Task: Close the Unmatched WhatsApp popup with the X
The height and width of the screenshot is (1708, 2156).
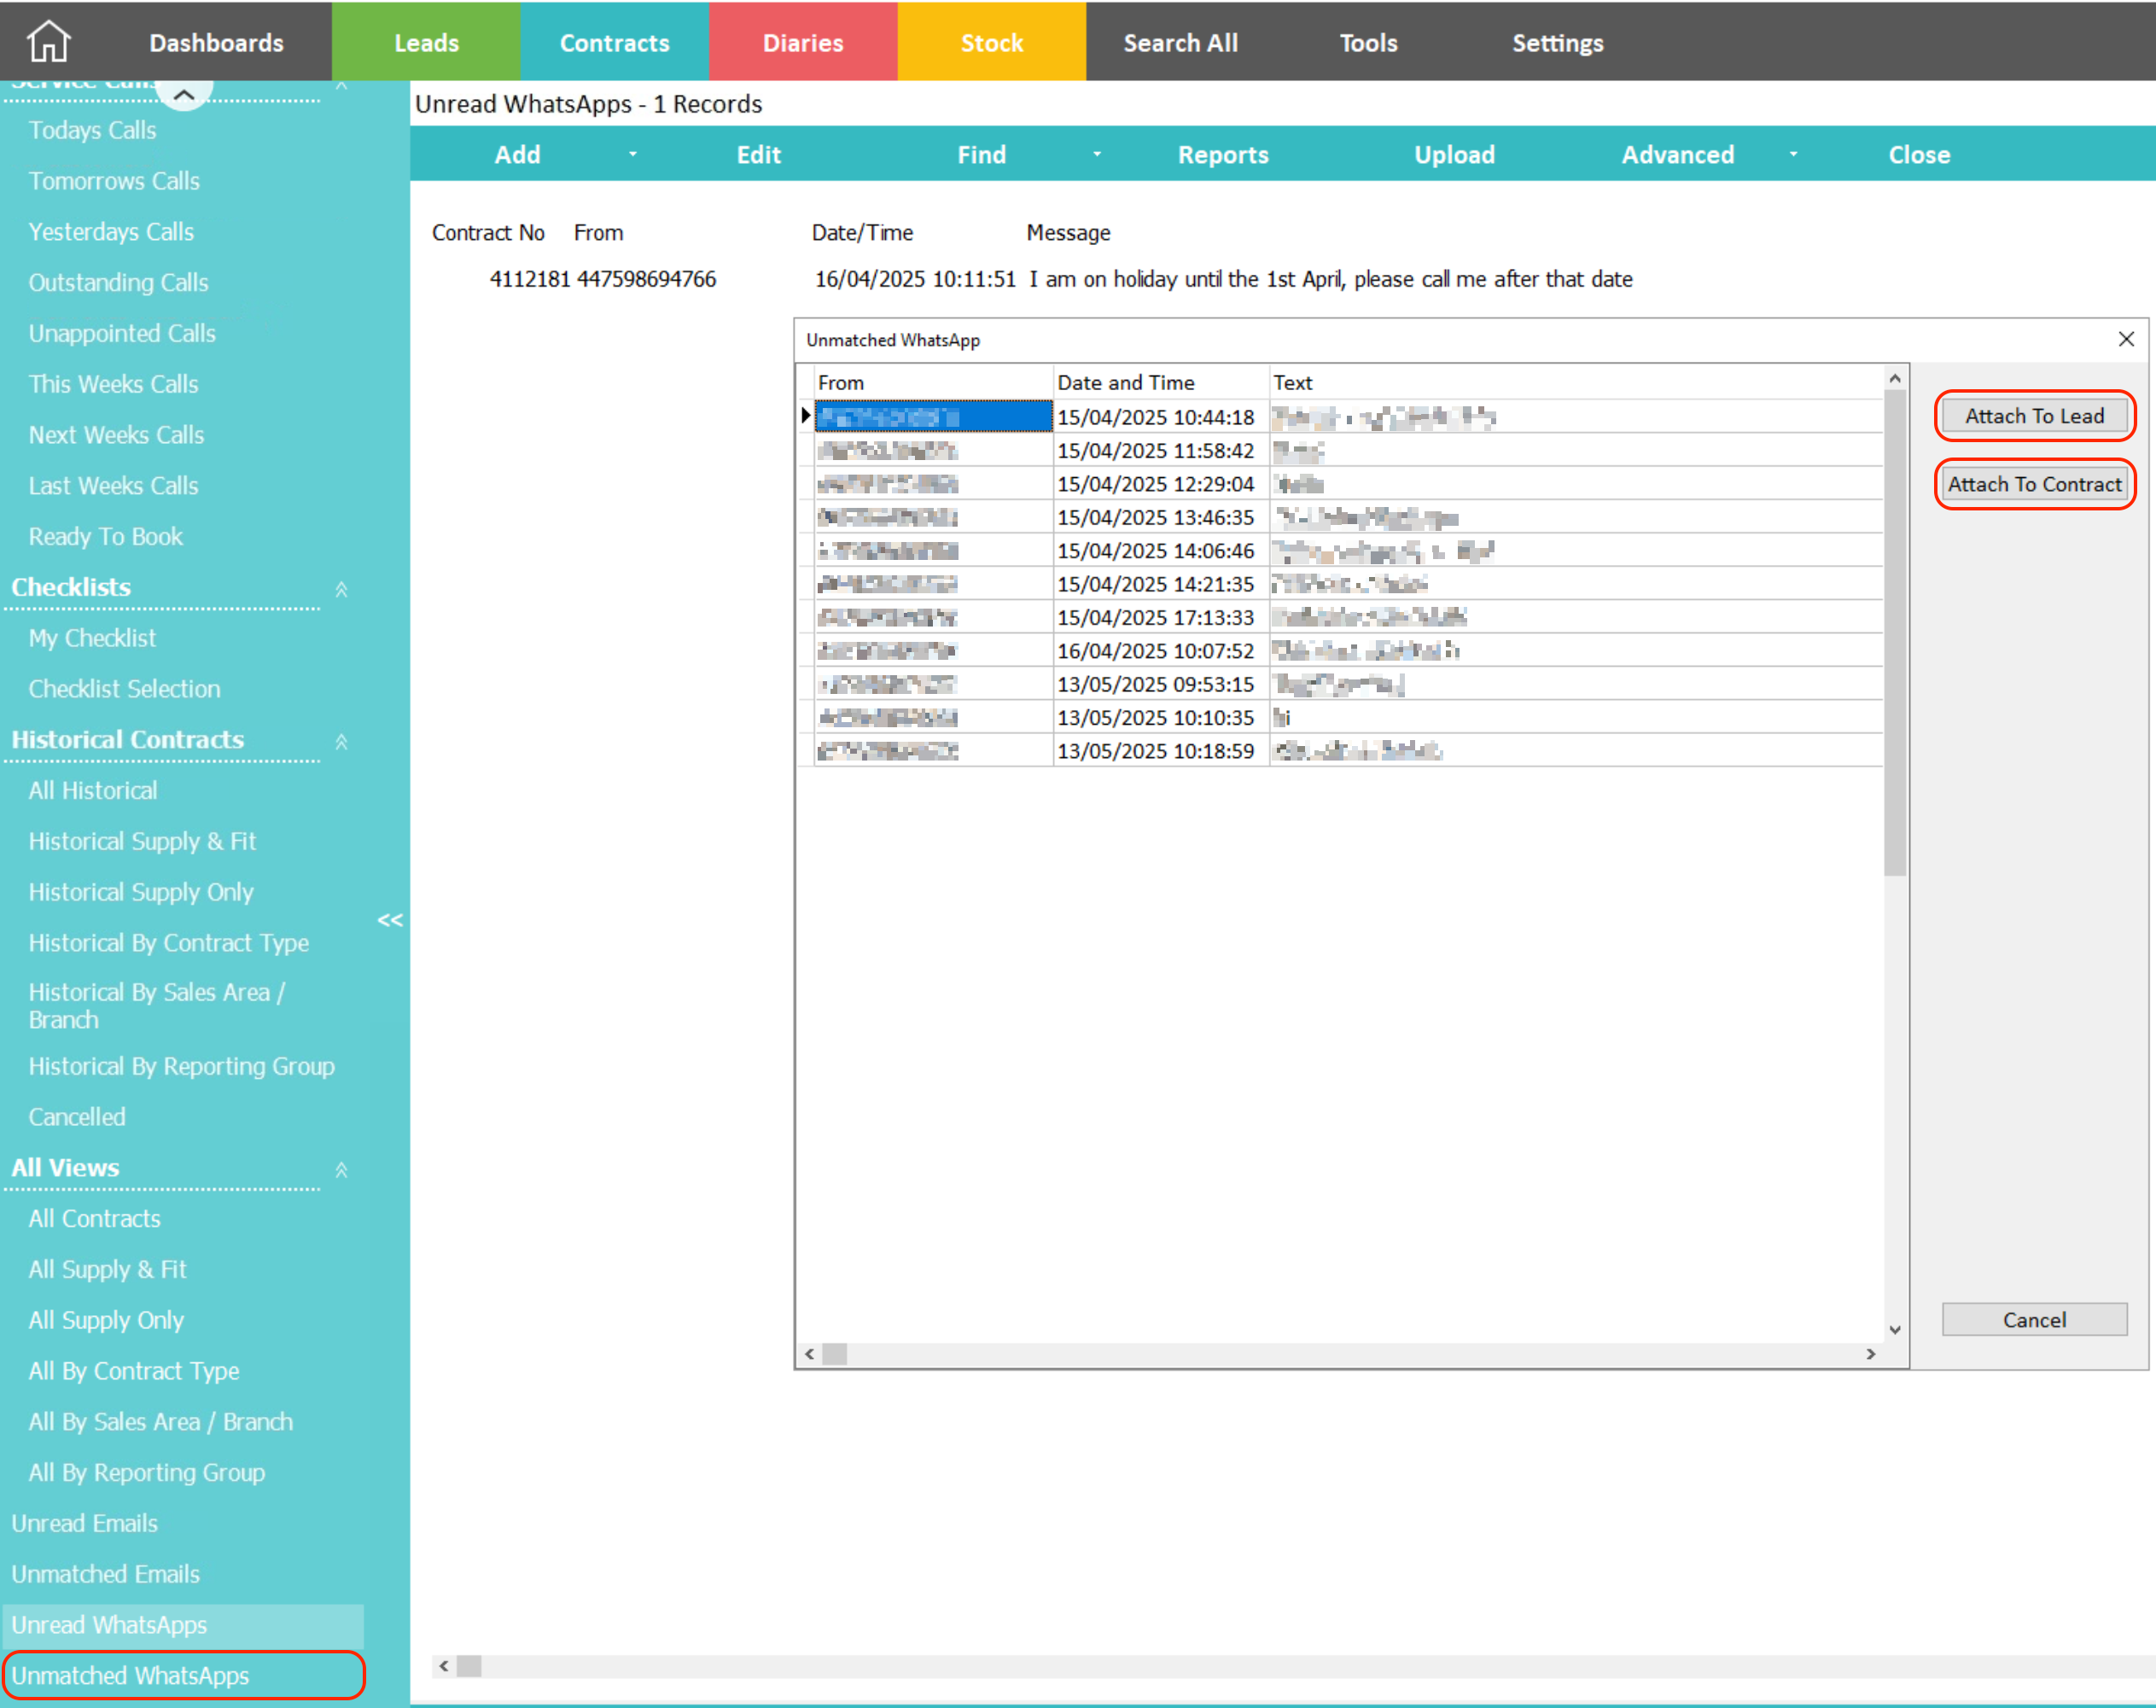Action: (2126, 339)
